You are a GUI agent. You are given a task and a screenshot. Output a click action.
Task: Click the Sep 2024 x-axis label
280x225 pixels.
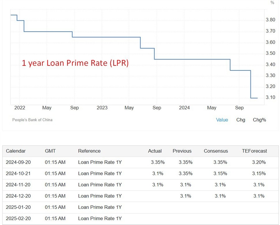(x=239, y=108)
